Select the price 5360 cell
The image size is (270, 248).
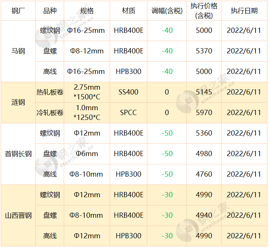[x=204, y=133]
